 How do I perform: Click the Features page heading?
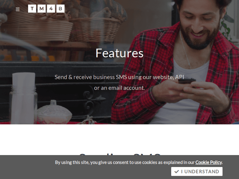point(119,53)
